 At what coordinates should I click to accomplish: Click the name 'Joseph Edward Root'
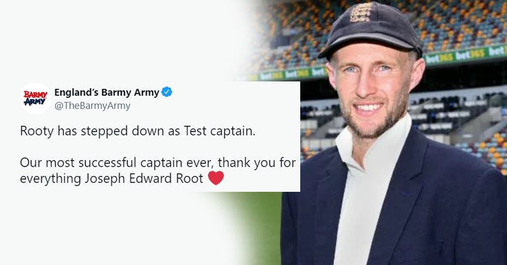tap(144, 179)
